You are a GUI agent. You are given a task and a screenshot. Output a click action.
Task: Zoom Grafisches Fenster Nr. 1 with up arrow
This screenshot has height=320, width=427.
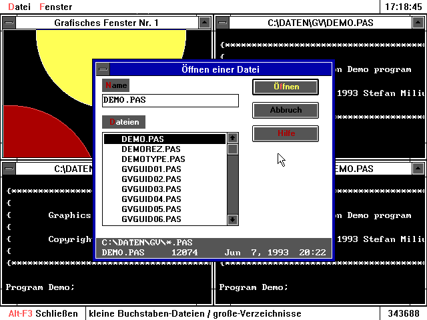click(203, 23)
